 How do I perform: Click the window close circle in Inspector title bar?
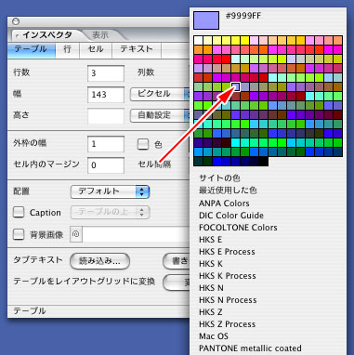tap(16, 21)
